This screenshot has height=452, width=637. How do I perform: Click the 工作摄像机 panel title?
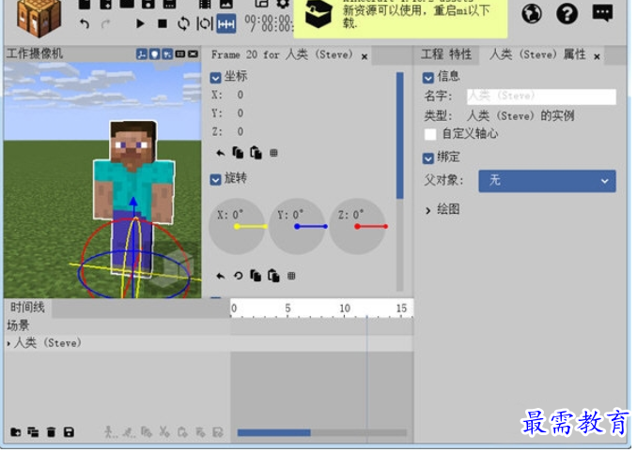click(x=35, y=53)
